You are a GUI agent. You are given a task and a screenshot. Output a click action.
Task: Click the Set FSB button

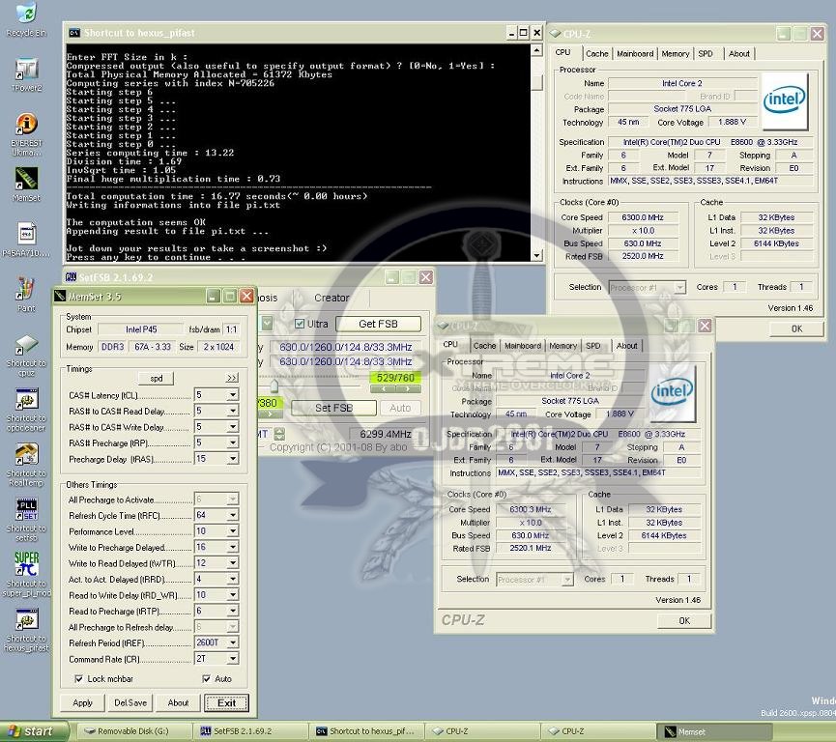coord(333,408)
